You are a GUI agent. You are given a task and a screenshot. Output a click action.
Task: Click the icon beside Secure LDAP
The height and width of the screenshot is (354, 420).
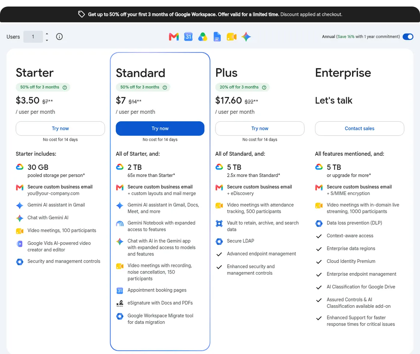coord(219,241)
